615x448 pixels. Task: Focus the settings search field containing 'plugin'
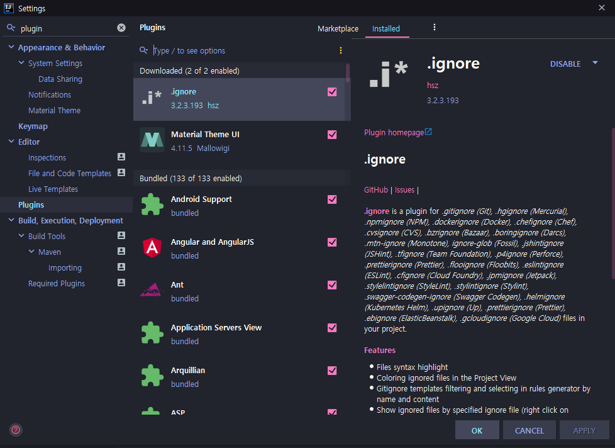pyautogui.click(x=67, y=28)
